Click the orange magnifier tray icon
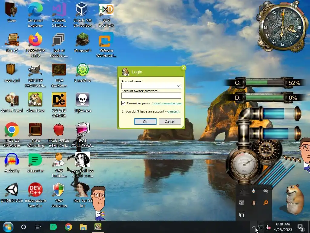The height and width of the screenshot is (233, 310). click(x=266, y=202)
